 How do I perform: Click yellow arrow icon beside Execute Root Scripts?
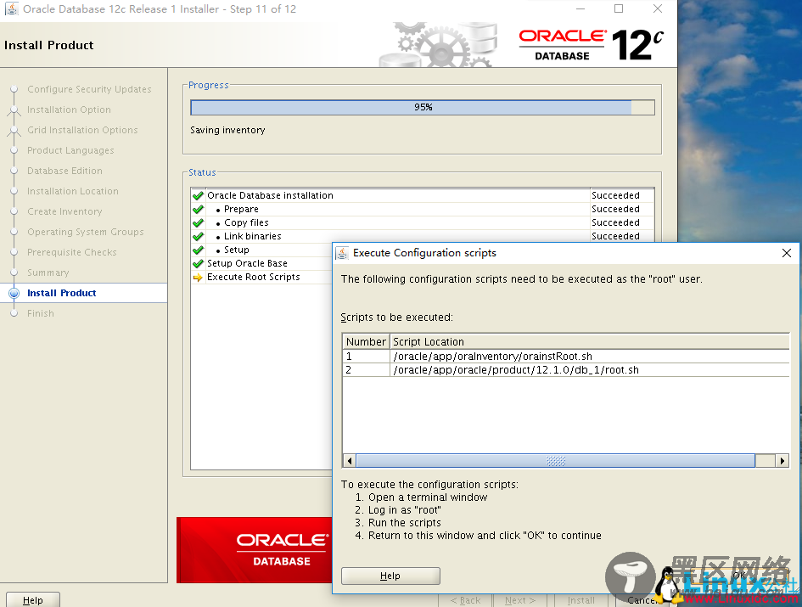[198, 278]
